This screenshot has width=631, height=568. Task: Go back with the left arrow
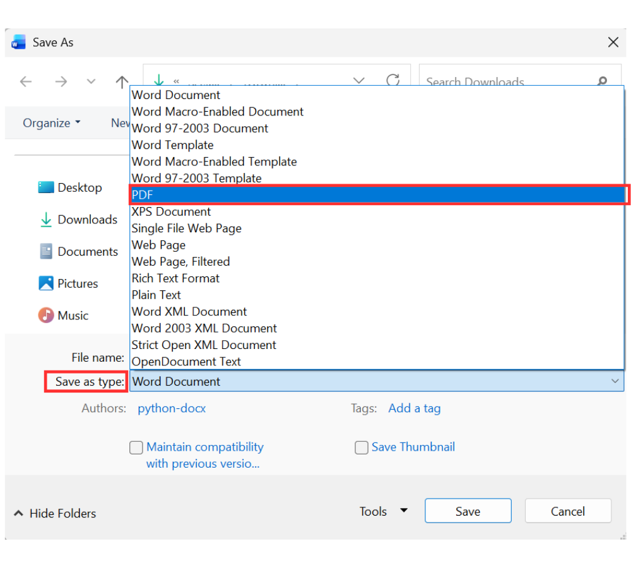coord(26,81)
